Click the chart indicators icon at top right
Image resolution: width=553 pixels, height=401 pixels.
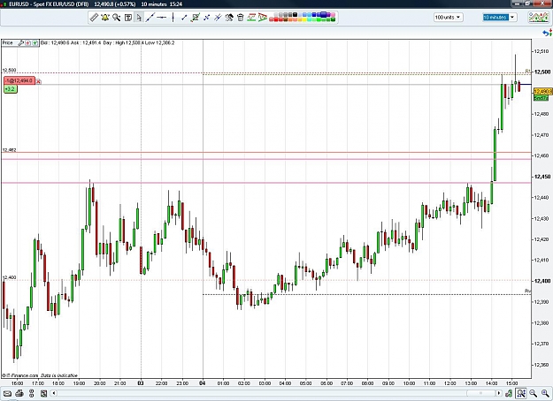538,18
